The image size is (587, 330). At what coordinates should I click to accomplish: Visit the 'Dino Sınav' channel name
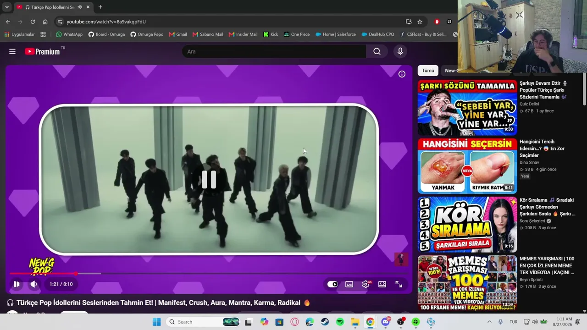coord(529,162)
